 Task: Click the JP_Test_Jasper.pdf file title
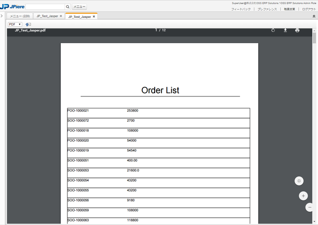tap(30, 30)
